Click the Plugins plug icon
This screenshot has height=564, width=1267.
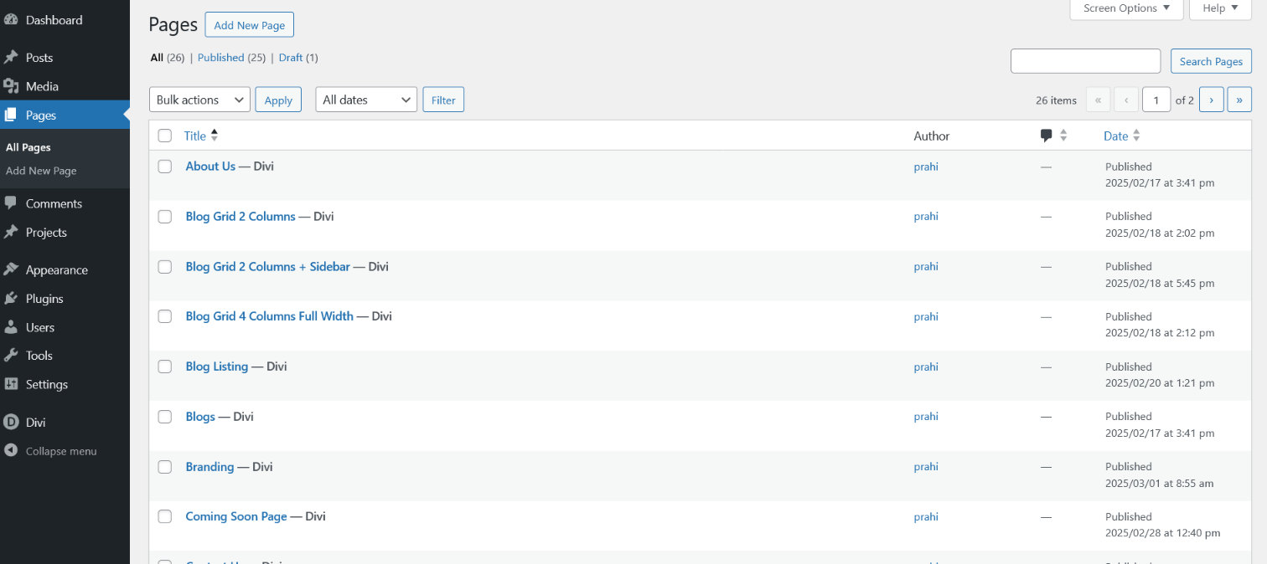[11, 298]
